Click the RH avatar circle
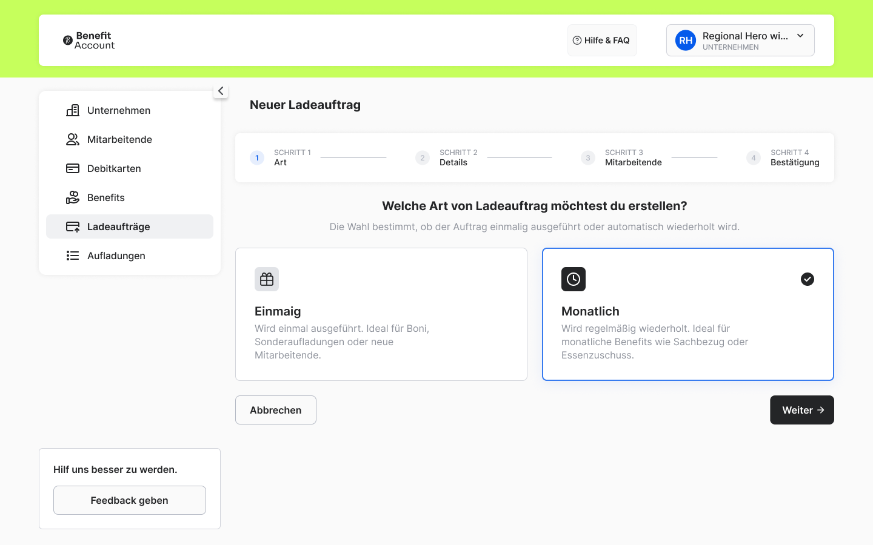Image resolution: width=873 pixels, height=545 pixels. click(686, 41)
